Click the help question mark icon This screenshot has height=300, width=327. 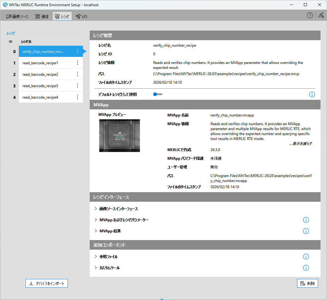(x=310, y=15)
